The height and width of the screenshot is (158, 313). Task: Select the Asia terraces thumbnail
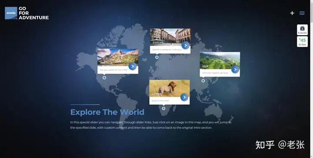[x=220, y=61]
